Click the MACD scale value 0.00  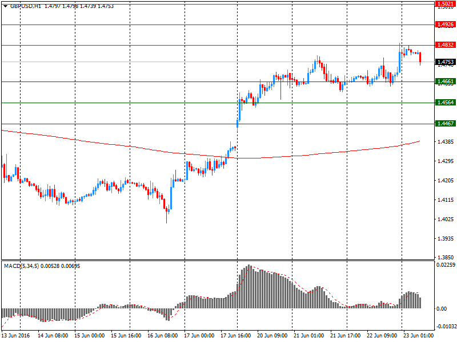pos(442,309)
